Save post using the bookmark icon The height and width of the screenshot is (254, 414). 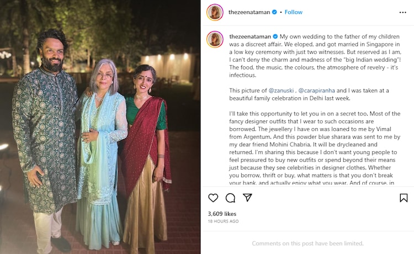point(404,198)
